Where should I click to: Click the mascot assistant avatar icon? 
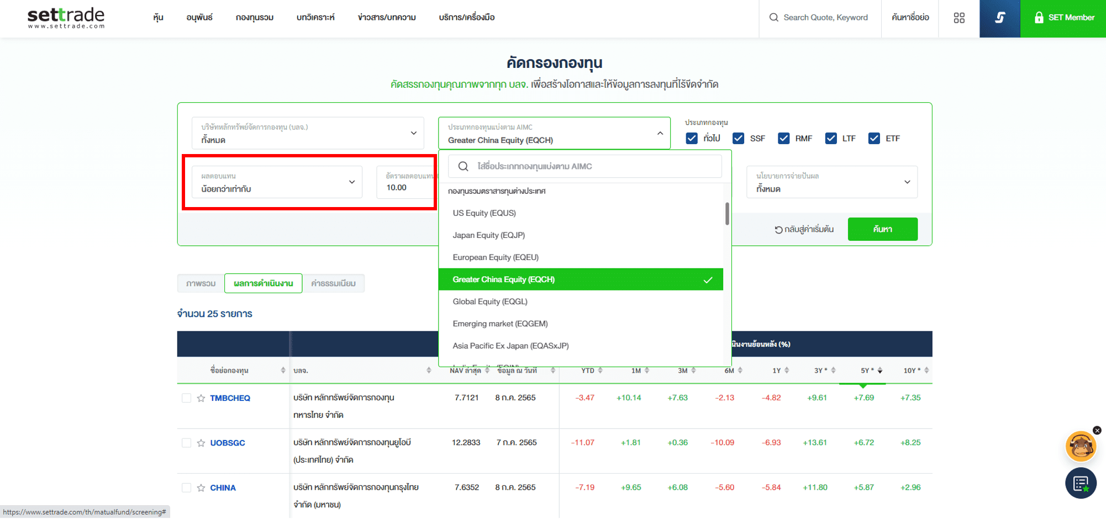(1080, 447)
